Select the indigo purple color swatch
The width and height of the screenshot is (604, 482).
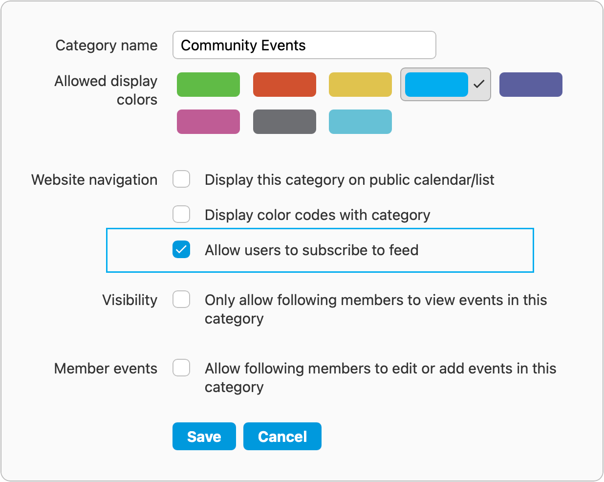531,85
